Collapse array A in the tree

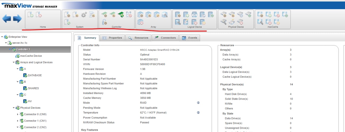(18, 69)
